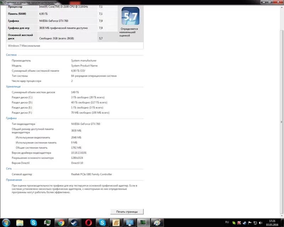284x227 pixels.
Task: Open the Action Center flag icon
Action: [250, 223]
